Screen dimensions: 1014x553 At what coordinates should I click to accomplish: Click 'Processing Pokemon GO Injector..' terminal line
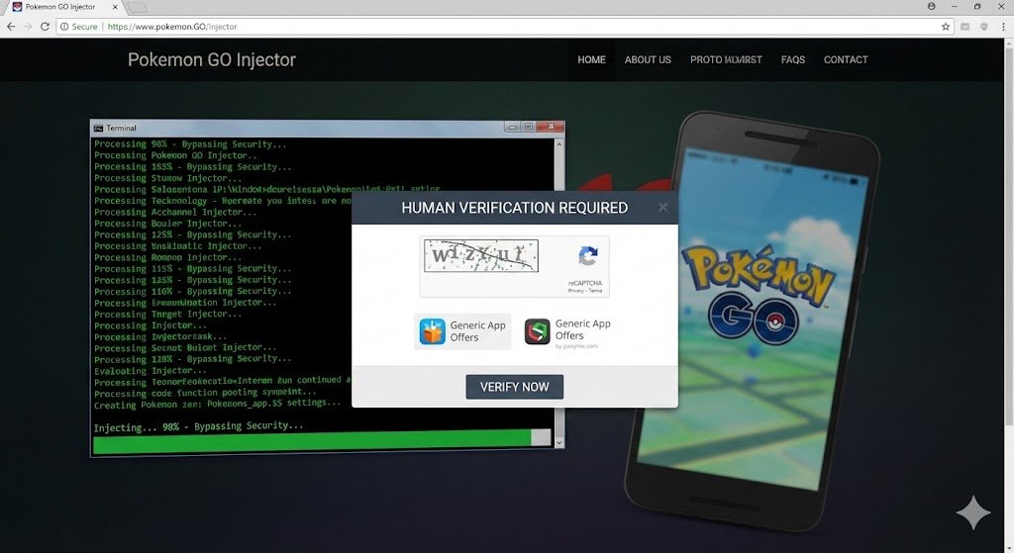pyautogui.click(x=175, y=155)
